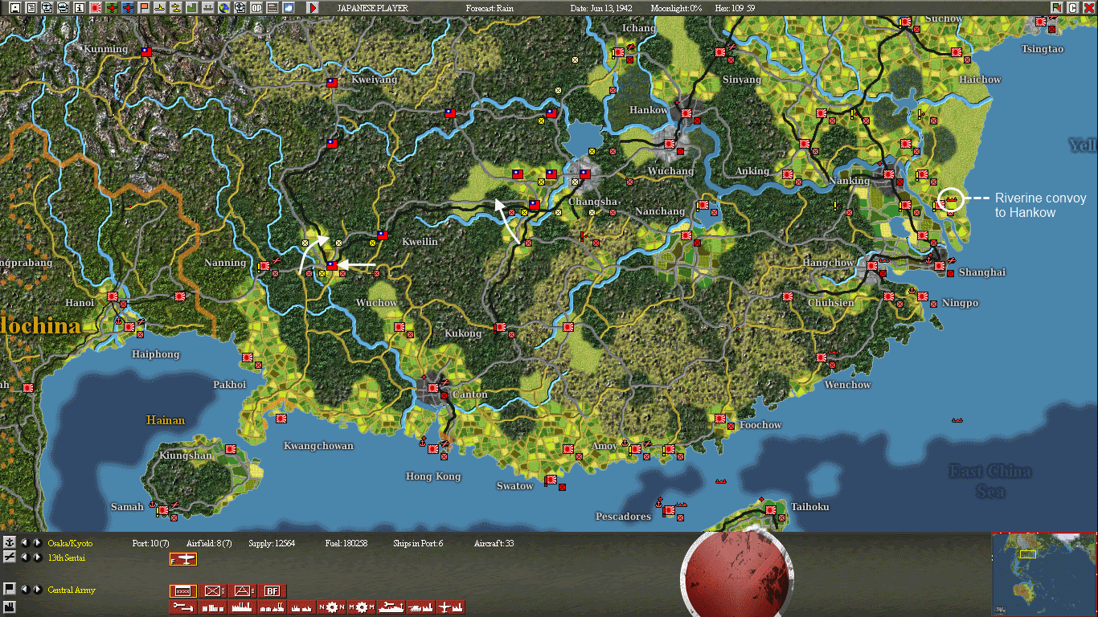Open the 13th Sentai air group link
1098x617 pixels.
tap(67, 558)
